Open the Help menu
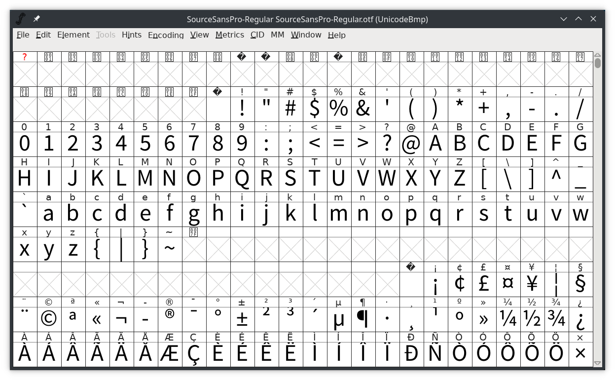615x380 pixels. coord(337,35)
